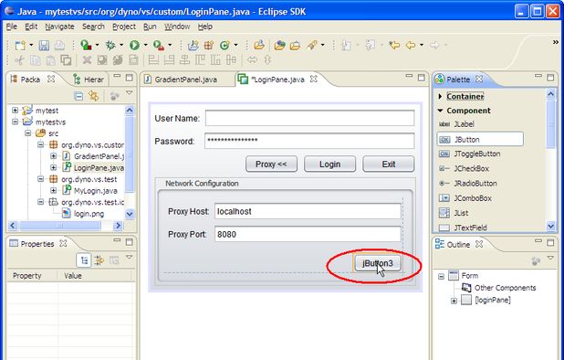Select JRadioButton in the Palette

[468, 184]
